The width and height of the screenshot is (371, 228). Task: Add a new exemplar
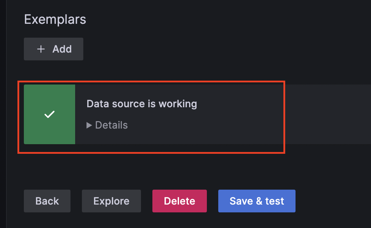coord(53,49)
